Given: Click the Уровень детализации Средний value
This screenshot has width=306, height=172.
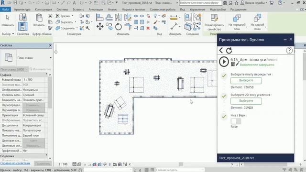Looking at the screenshot, I should (33, 95).
